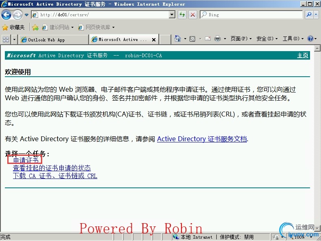Click the 申请证书 link
The height and width of the screenshot is (241, 321).
pos(26,160)
